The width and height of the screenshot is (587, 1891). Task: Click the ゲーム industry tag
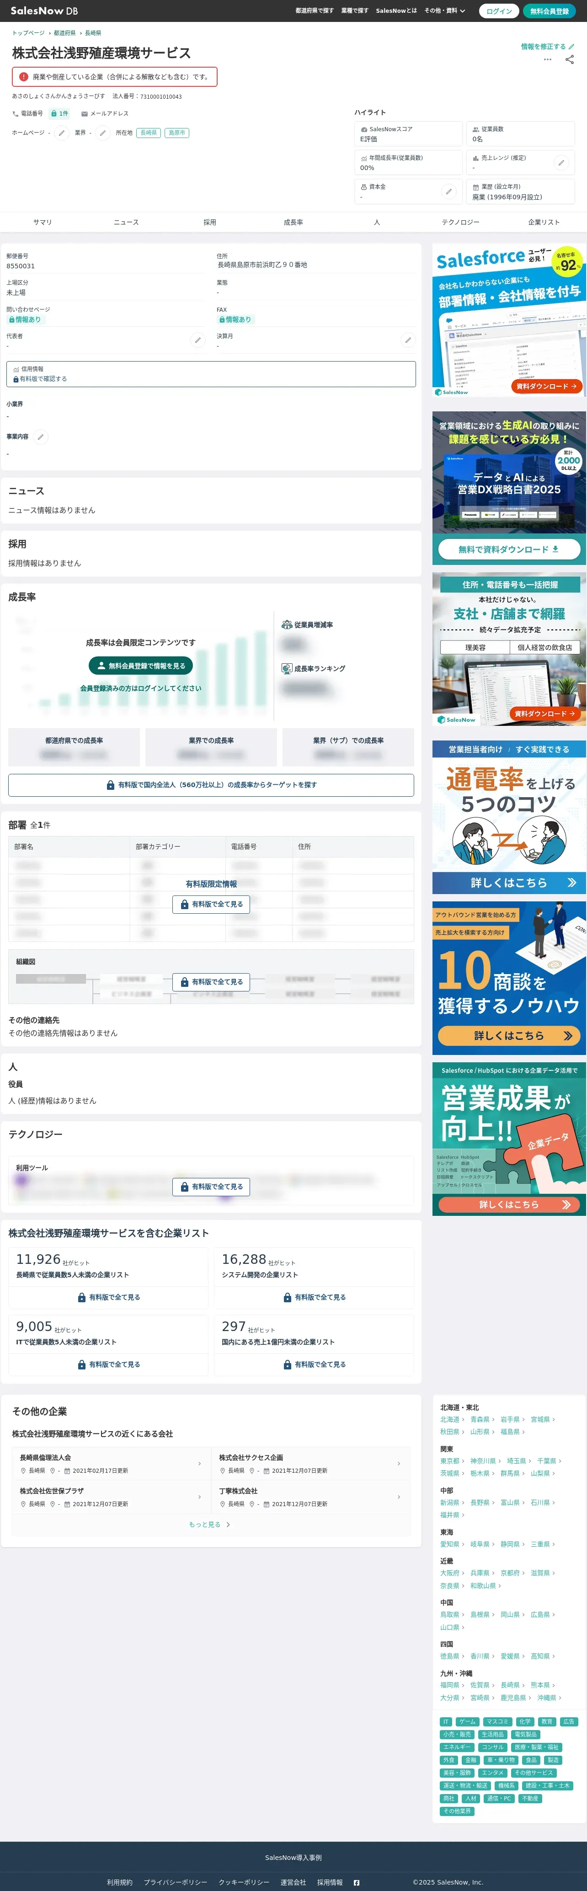click(467, 1721)
